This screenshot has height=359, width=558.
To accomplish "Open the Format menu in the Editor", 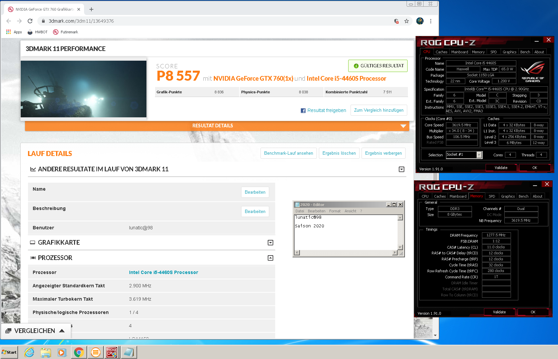I will point(335,211).
